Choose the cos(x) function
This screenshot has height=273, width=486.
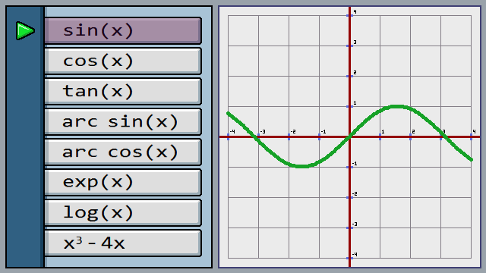[x=123, y=61]
